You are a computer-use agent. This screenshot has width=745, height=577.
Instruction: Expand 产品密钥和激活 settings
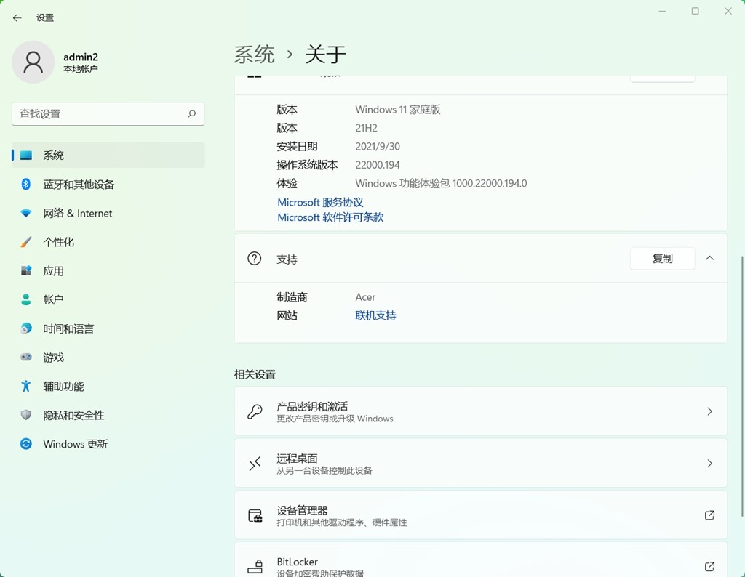tap(480, 411)
